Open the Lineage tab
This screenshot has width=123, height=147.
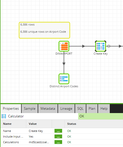pos(66,108)
